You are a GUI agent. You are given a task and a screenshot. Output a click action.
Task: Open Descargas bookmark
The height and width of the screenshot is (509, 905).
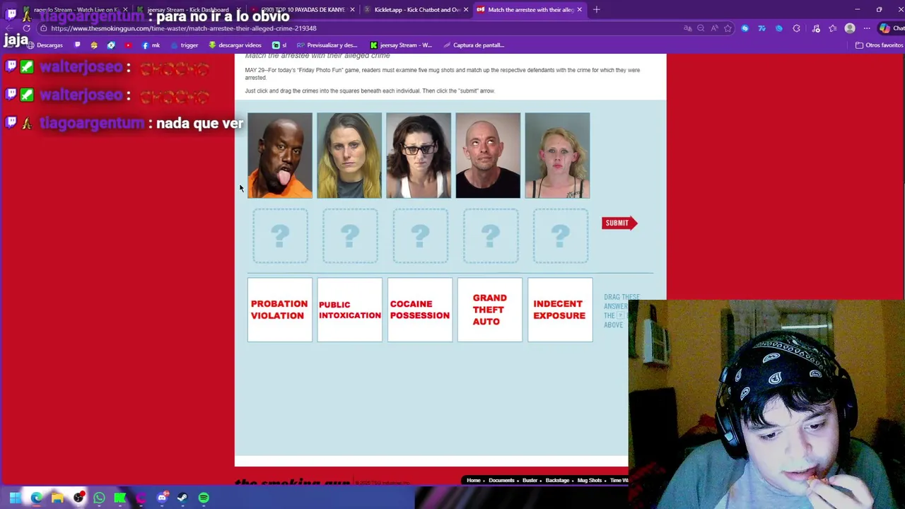[x=44, y=45]
